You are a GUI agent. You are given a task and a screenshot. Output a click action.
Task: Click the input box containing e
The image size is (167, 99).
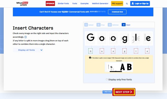147,51
